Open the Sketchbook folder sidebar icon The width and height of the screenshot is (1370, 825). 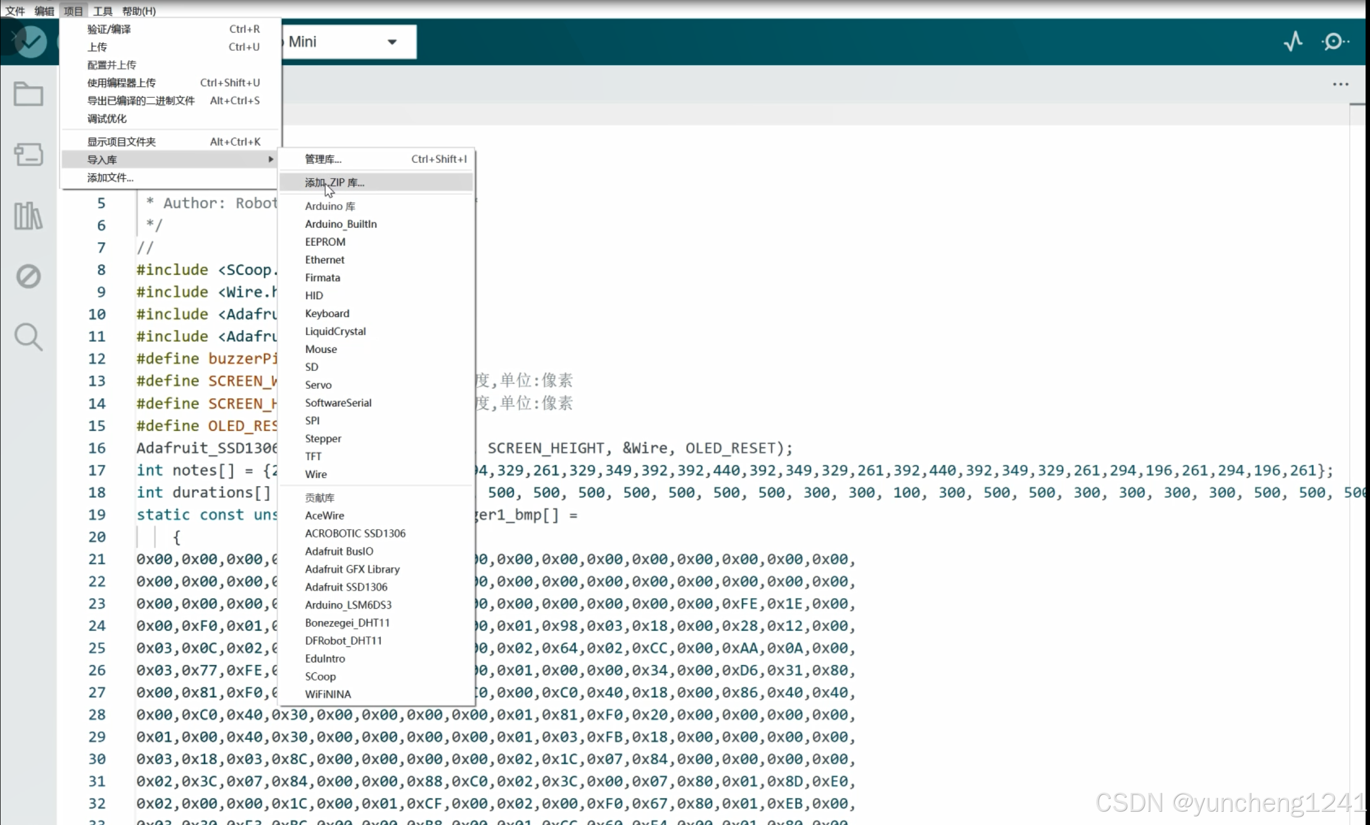[x=28, y=94]
